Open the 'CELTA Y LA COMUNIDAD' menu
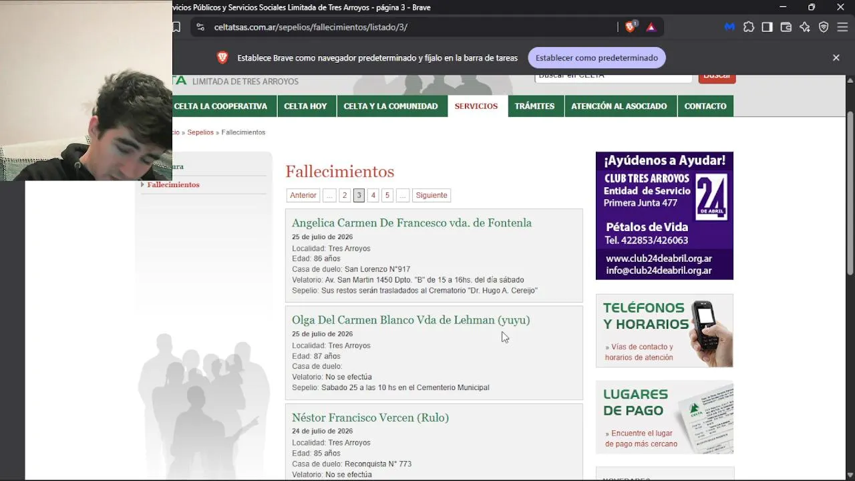Image resolution: width=855 pixels, height=481 pixels. [x=391, y=106]
